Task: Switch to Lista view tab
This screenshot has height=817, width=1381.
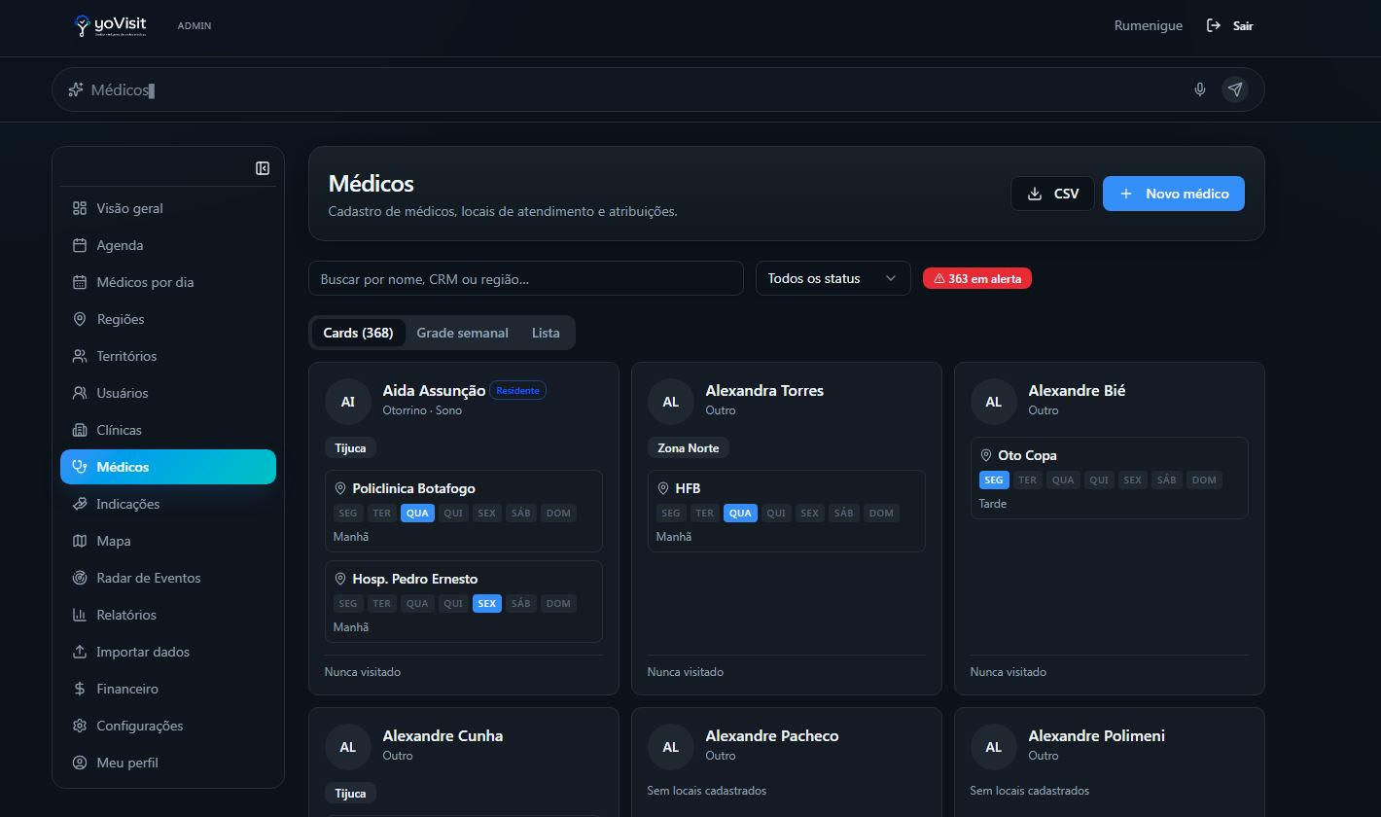Action: tap(546, 333)
